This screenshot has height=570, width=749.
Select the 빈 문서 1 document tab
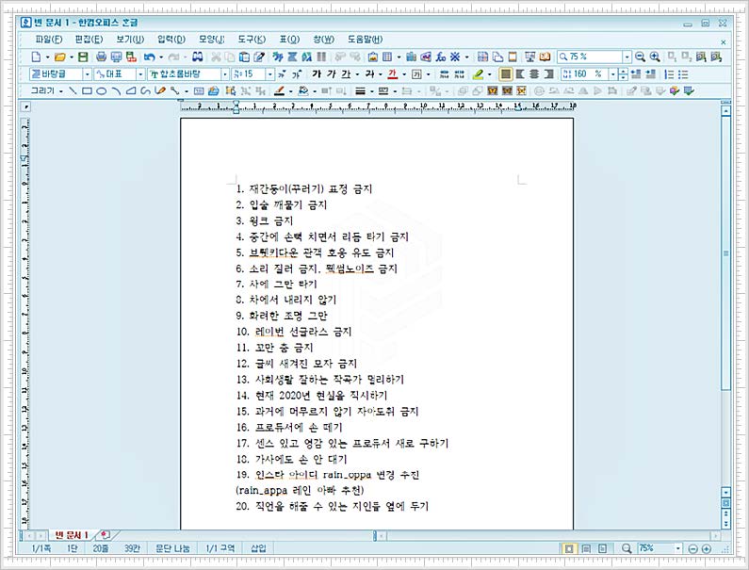pyautogui.click(x=72, y=534)
